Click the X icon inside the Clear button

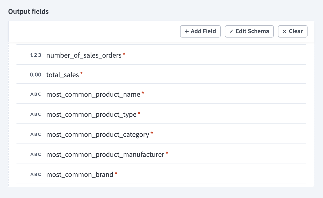point(285,31)
